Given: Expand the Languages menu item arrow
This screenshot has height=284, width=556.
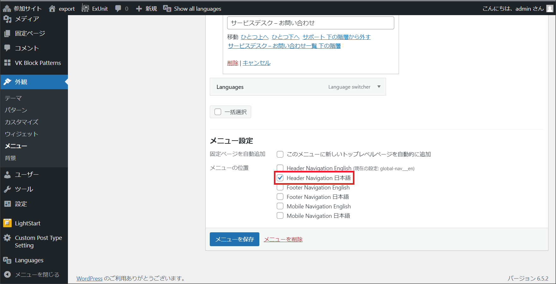Looking at the screenshot, I should [379, 87].
